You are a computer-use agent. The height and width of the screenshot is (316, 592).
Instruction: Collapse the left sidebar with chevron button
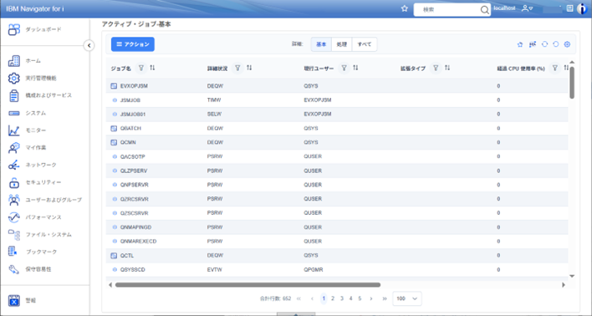click(89, 45)
